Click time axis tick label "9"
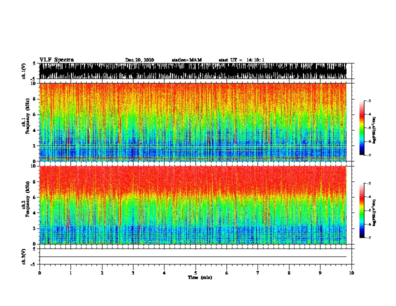Screen dimensions: 396x306 320,273
